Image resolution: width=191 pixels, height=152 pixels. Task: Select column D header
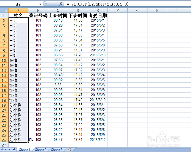click(x=78, y=10)
